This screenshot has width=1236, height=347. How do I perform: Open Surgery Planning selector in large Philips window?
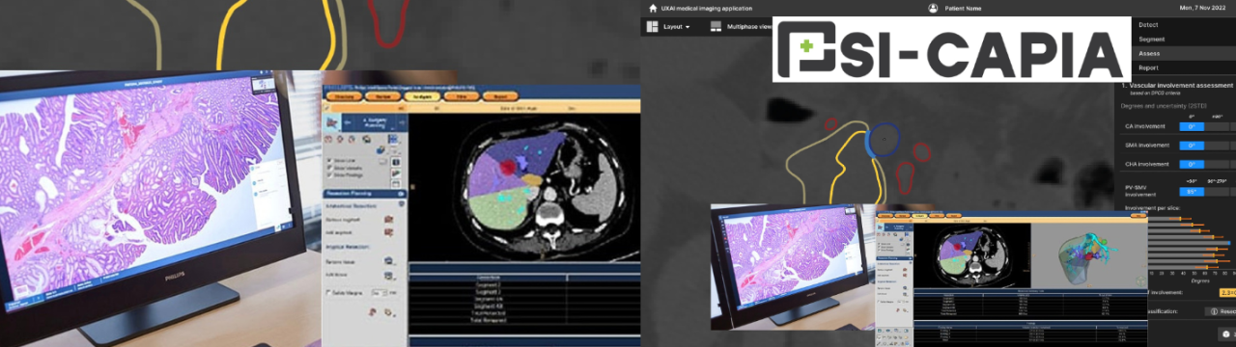(375, 122)
